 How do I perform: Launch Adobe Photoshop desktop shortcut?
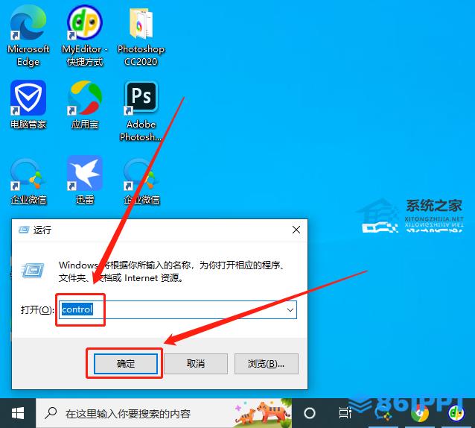[141, 98]
